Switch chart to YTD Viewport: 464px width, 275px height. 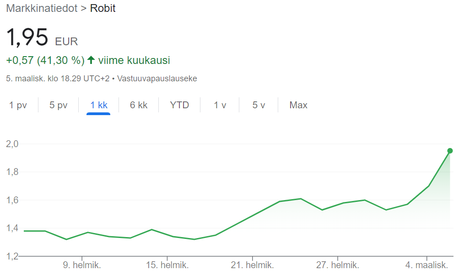point(179,105)
